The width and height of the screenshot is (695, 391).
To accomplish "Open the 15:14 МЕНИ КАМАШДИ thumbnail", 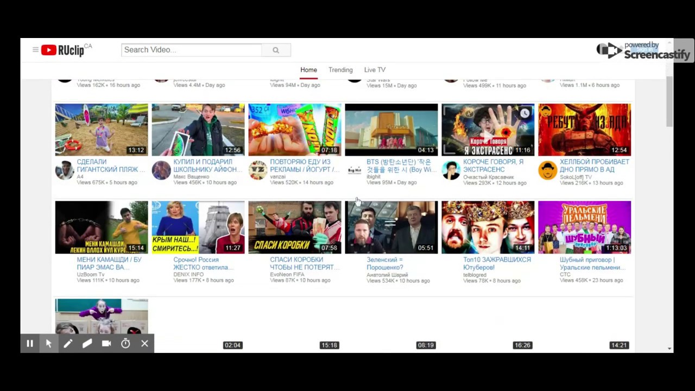I will (x=102, y=228).
